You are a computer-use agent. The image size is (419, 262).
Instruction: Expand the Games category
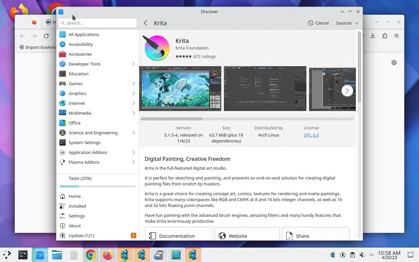coord(134,84)
